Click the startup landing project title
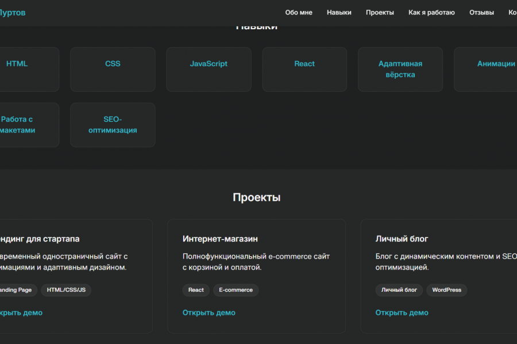 40,239
